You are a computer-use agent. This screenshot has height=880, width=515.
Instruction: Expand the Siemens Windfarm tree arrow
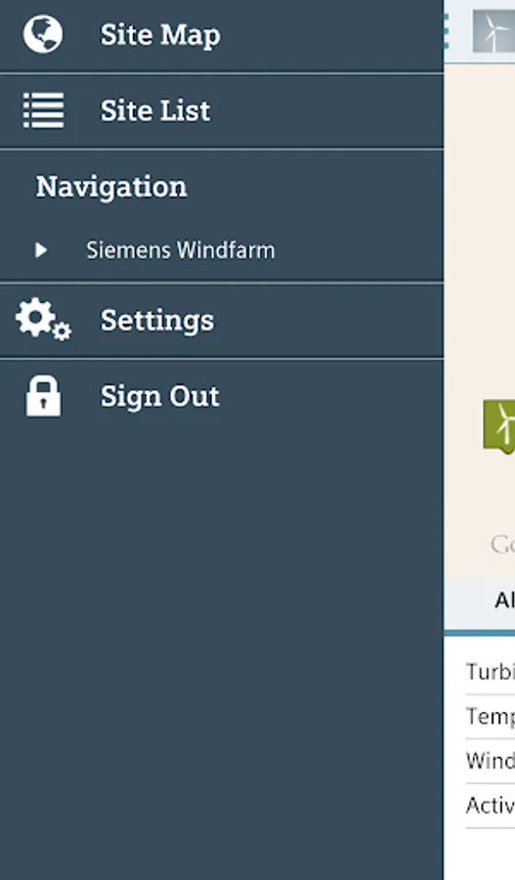point(40,249)
